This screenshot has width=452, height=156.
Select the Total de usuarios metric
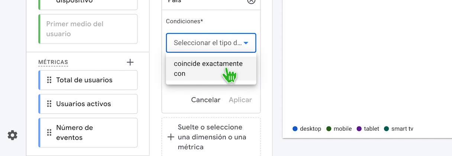(x=84, y=80)
